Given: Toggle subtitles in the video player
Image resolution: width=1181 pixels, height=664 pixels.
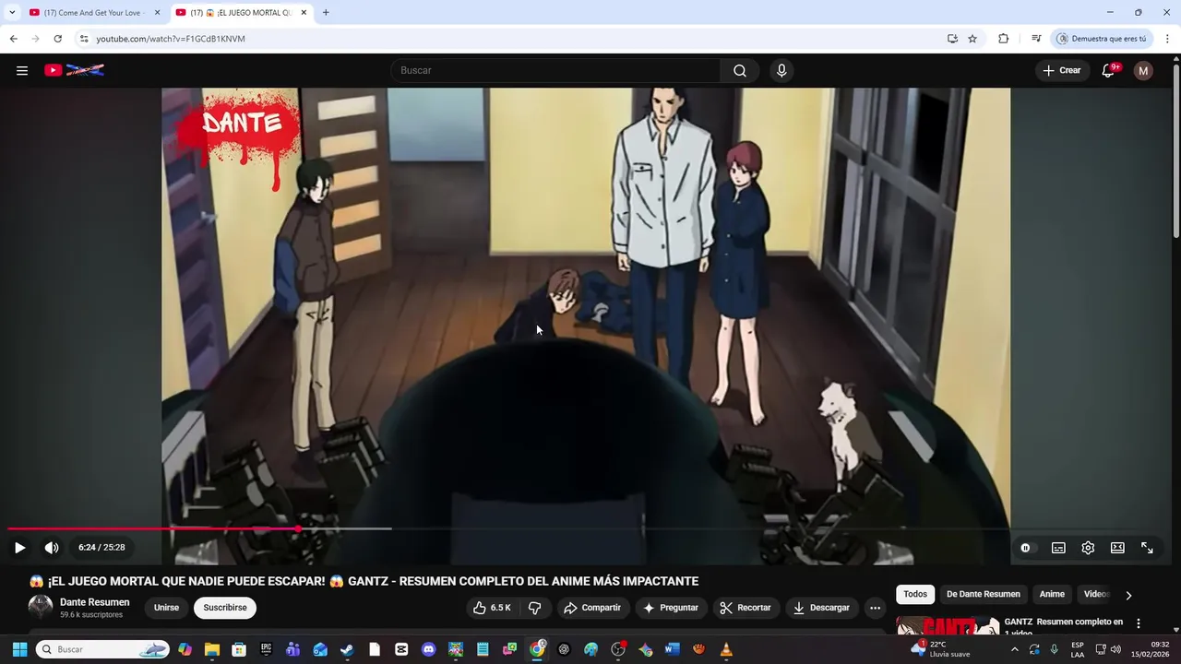Looking at the screenshot, I should 1058,548.
